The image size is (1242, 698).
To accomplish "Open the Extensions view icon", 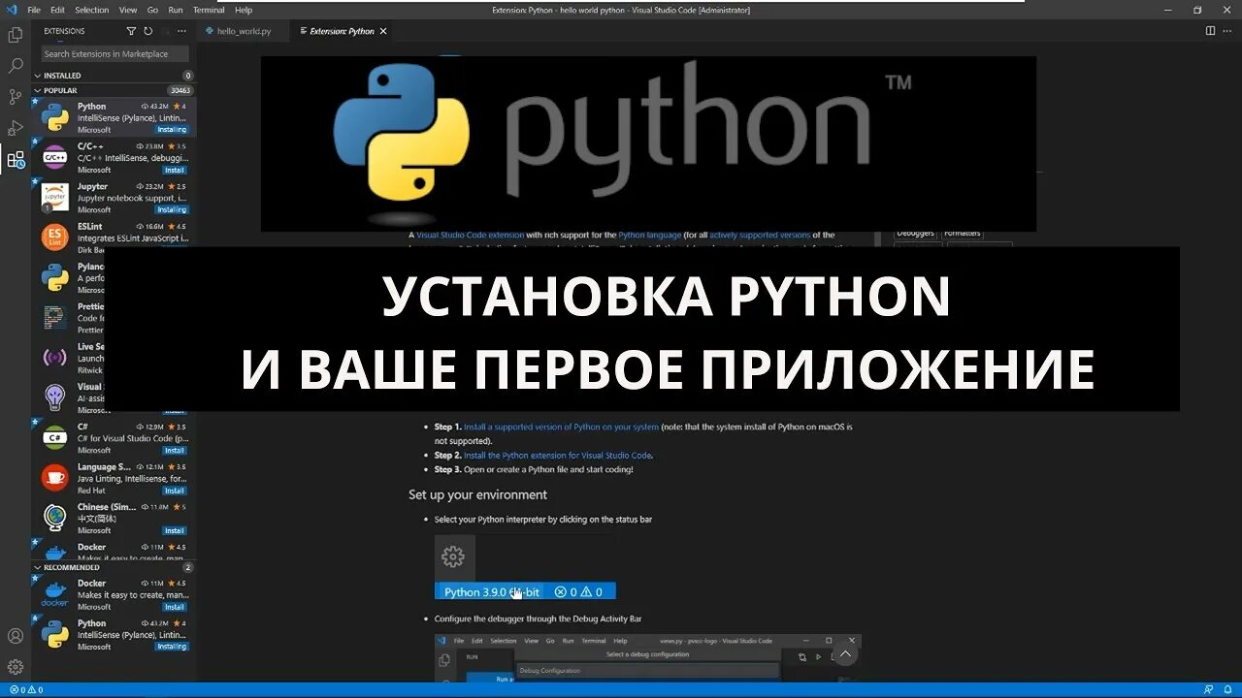I will point(16,160).
